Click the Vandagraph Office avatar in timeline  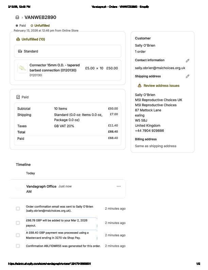(x=18, y=189)
